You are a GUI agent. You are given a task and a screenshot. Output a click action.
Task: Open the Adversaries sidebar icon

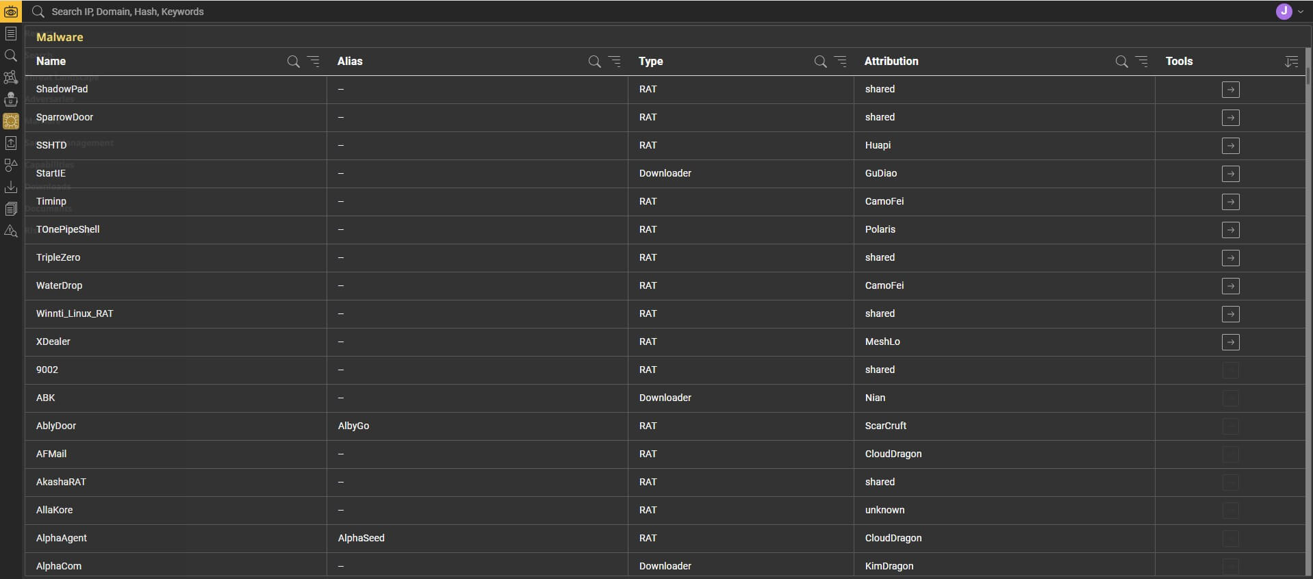pos(11,99)
